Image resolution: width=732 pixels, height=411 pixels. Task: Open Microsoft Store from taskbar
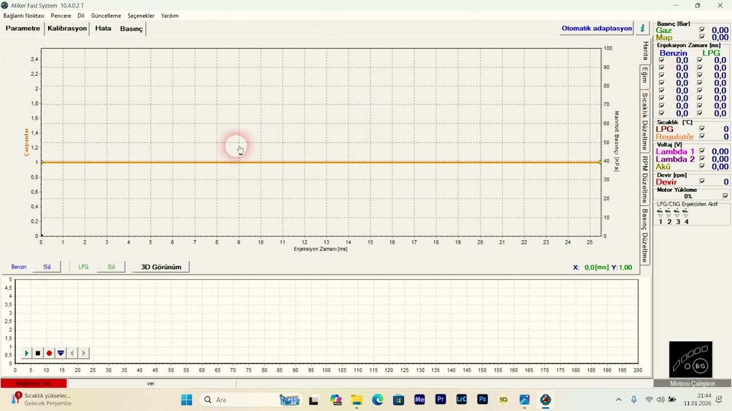(x=398, y=400)
